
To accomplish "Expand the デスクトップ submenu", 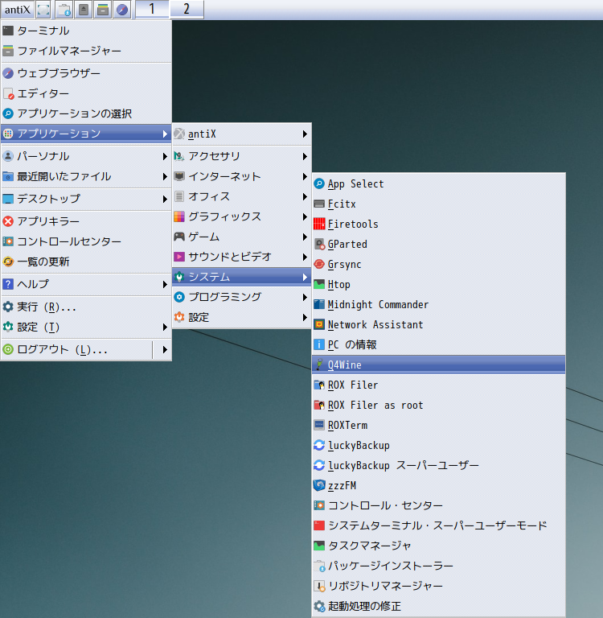I will tap(86, 199).
